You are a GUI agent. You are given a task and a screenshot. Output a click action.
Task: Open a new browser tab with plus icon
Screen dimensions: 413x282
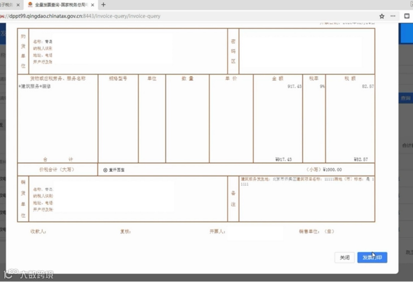pyautogui.click(x=104, y=5)
